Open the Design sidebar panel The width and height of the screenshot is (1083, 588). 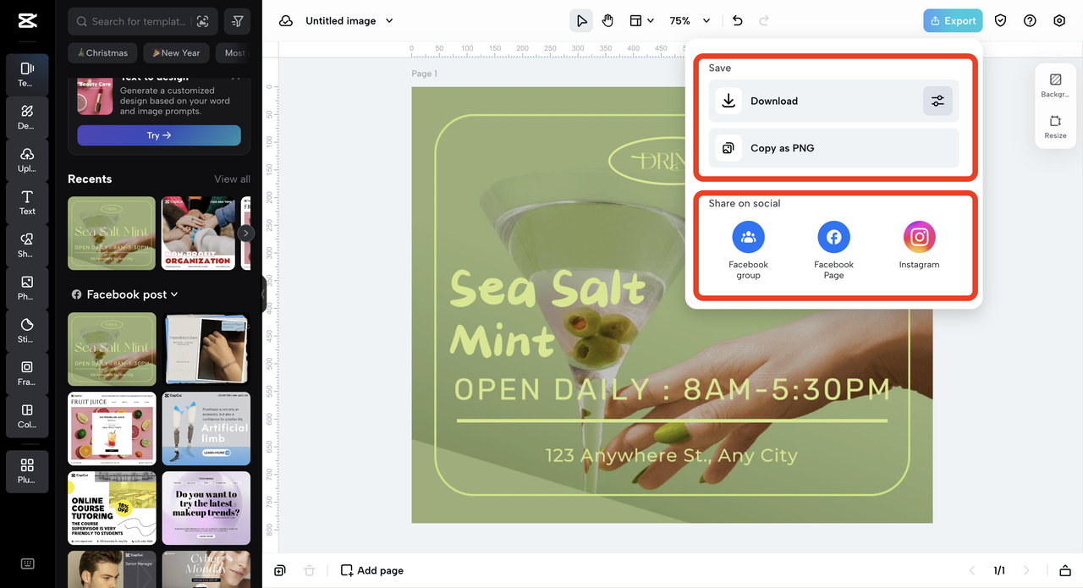[27, 117]
